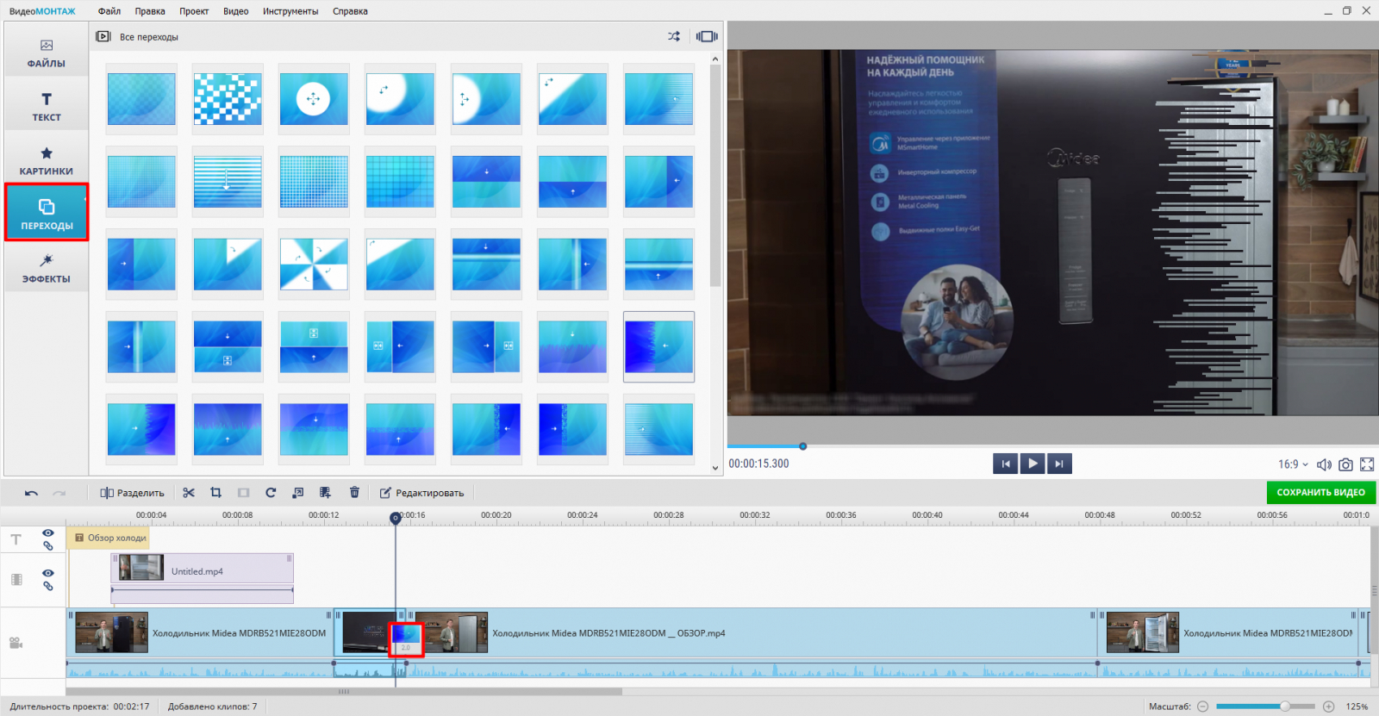Screen dimensions: 1379x716
Task: Select the ПЕРЕХОДЫ sidebar tab
Action: pyautogui.click(x=47, y=212)
